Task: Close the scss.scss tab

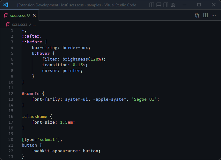Action: 34,15
